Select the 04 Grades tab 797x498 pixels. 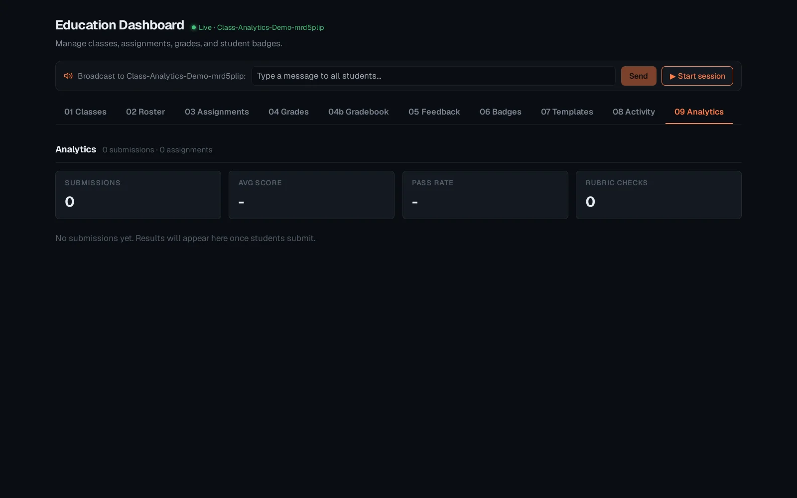[x=288, y=112]
